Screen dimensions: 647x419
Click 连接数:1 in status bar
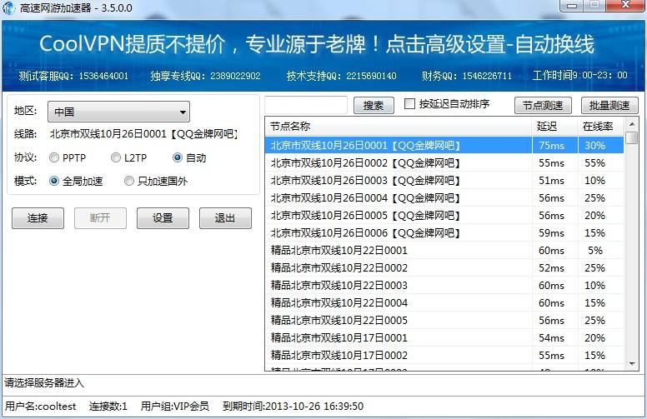coord(108,407)
